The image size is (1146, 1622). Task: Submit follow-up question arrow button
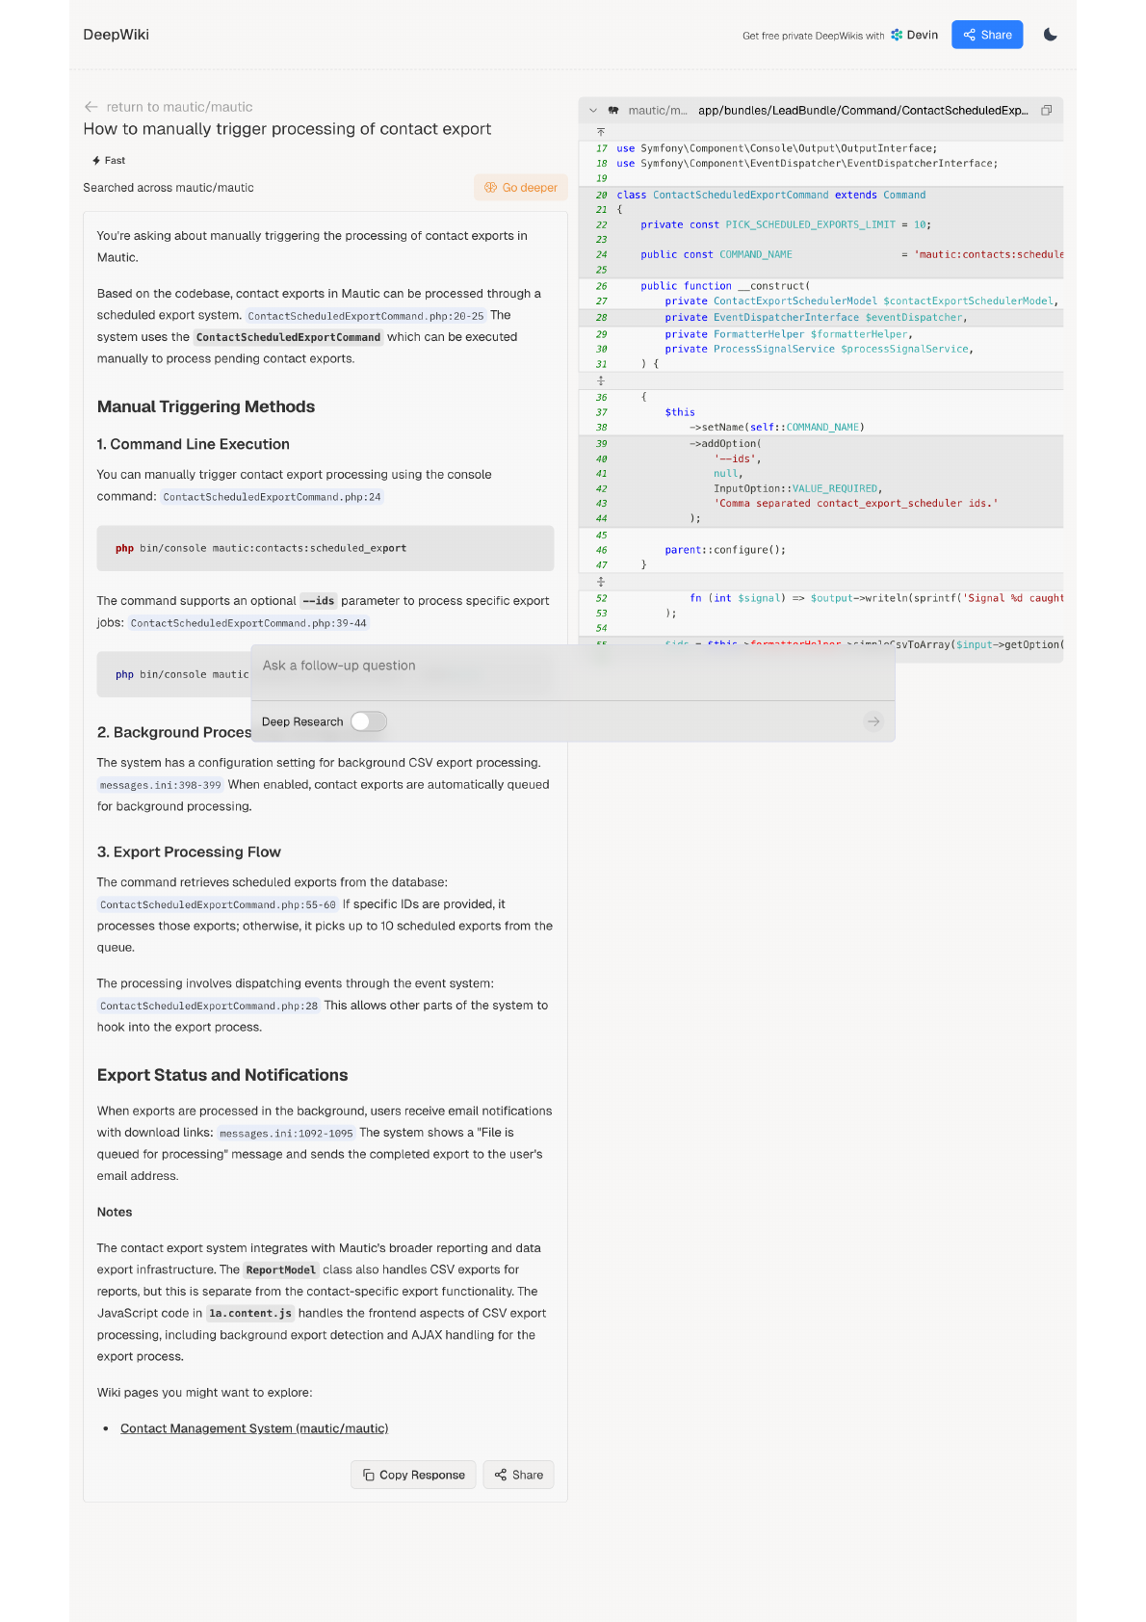tap(873, 721)
